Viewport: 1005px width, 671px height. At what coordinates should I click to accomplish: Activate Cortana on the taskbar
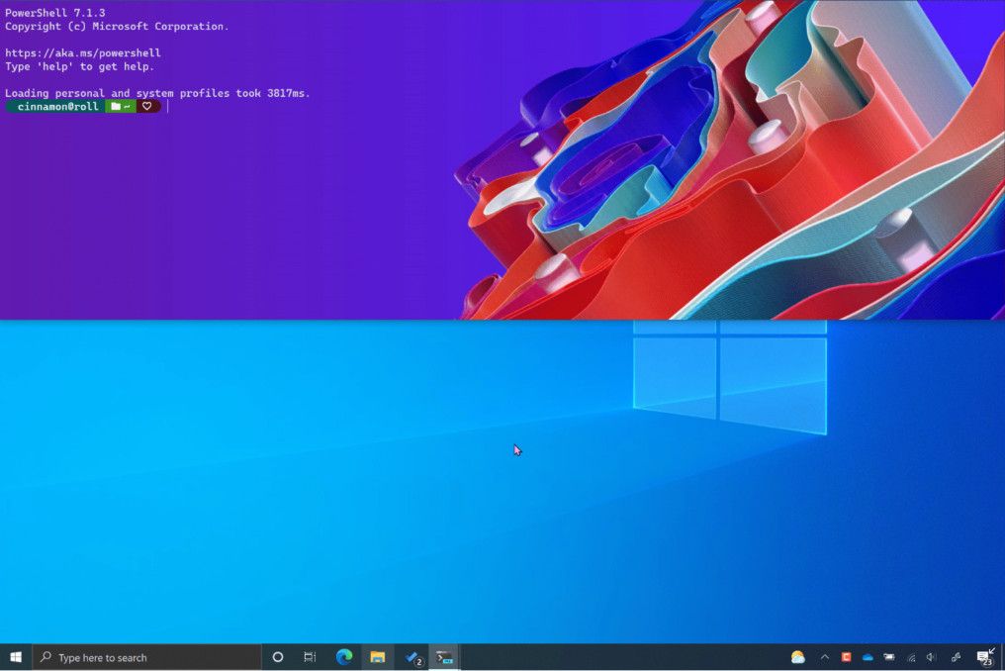[277, 656]
